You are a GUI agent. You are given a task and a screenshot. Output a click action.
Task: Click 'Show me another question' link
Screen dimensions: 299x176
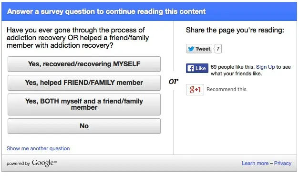coord(38,148)
